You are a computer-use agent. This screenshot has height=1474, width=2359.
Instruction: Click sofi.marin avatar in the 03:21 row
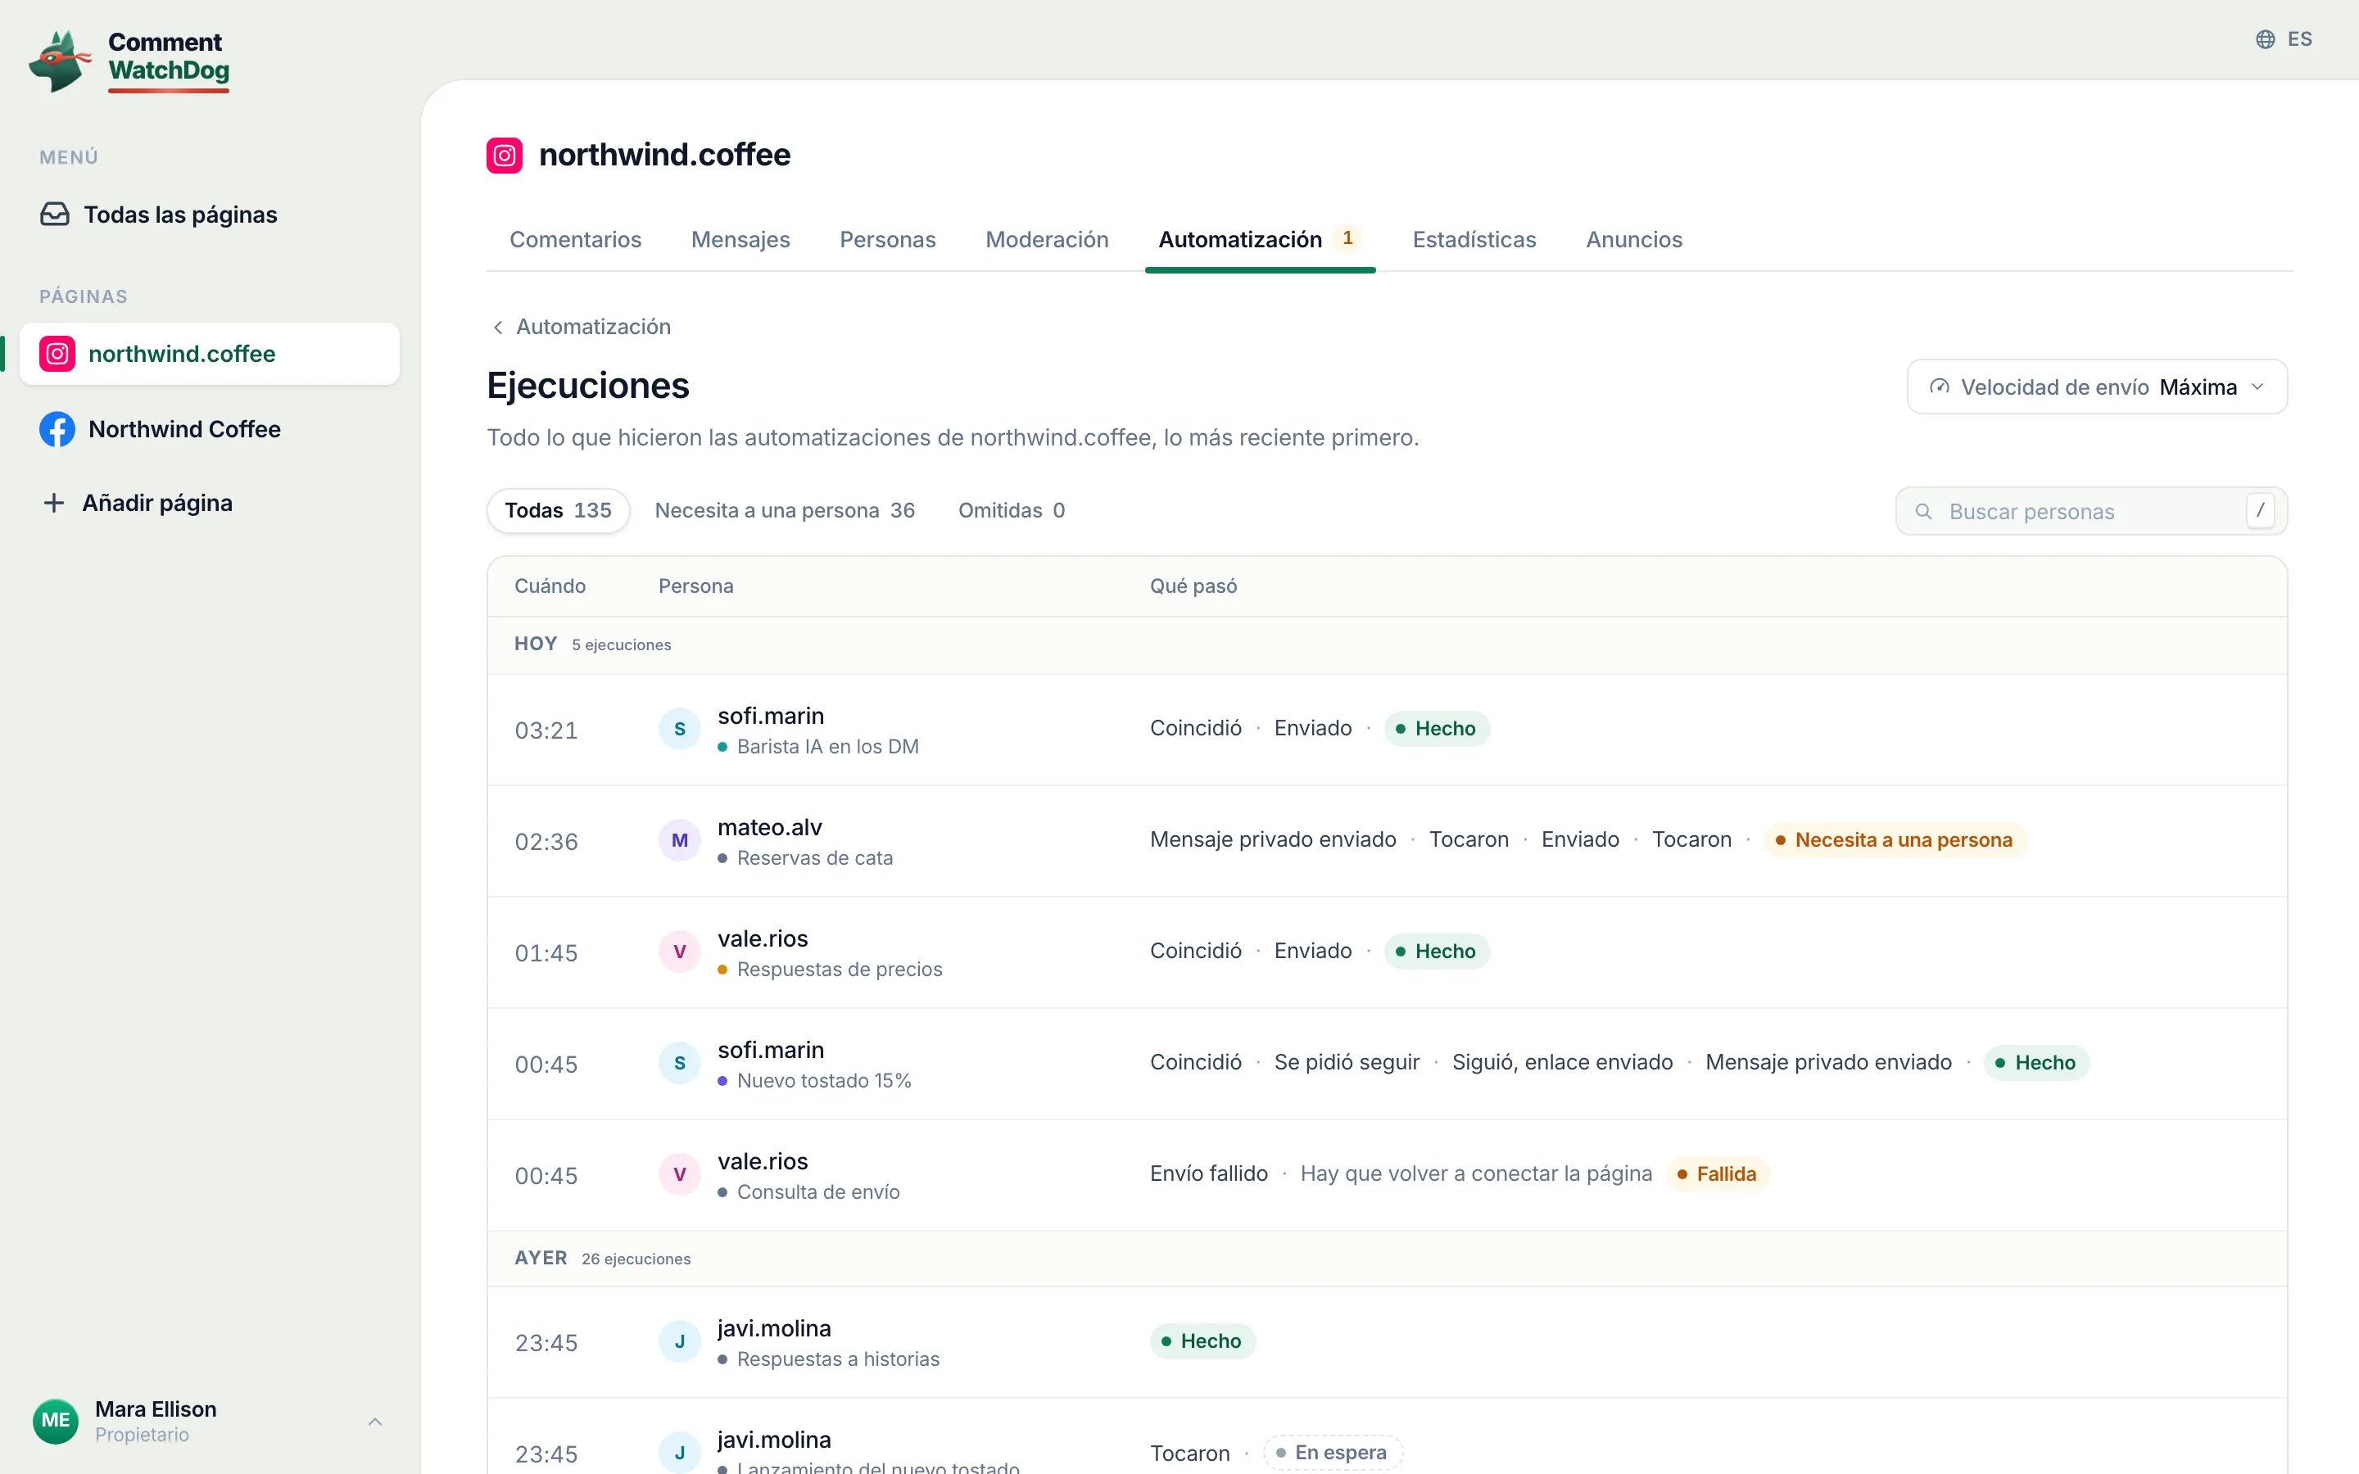(x=679, y=729)
